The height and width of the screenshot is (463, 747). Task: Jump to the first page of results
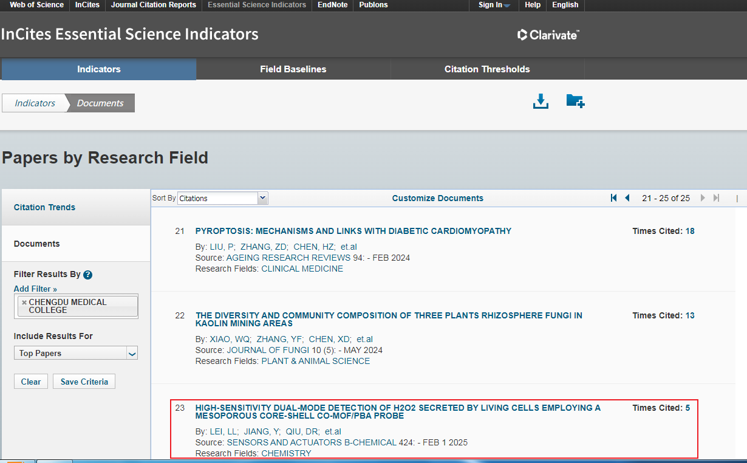[x=613, y=198]
